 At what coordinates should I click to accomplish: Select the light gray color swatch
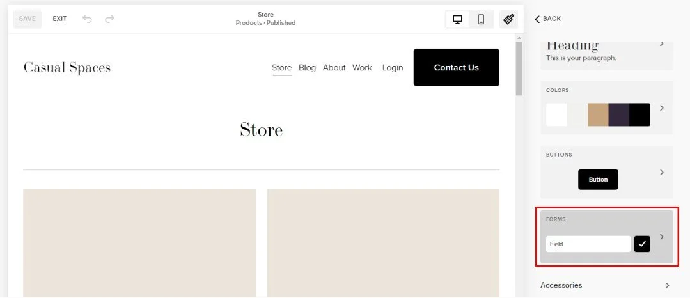(577, 115)
